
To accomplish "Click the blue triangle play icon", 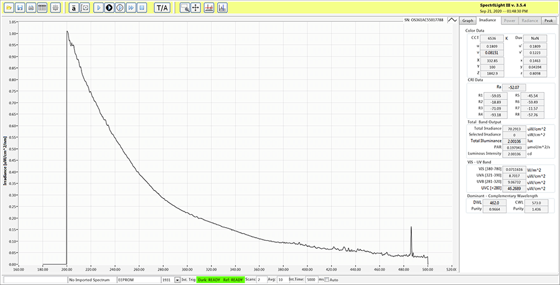I will point(98,7).
